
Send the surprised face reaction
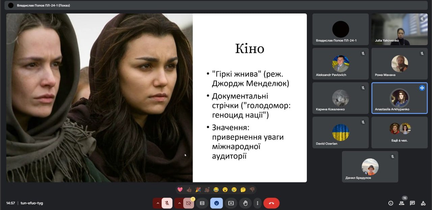tap(225, 190)
